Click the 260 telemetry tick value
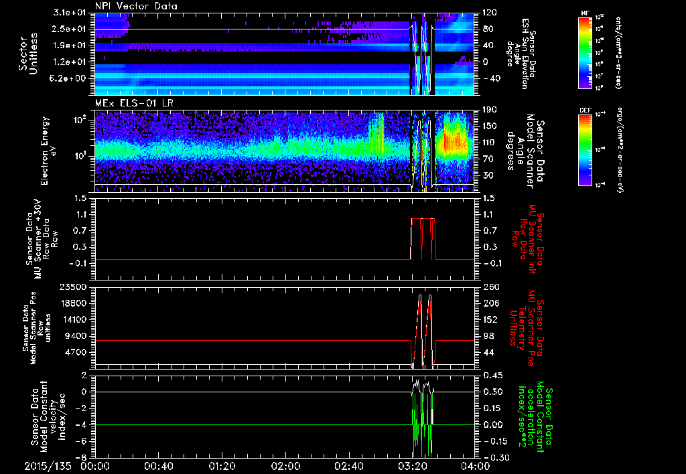 click(x=490, y=287)
